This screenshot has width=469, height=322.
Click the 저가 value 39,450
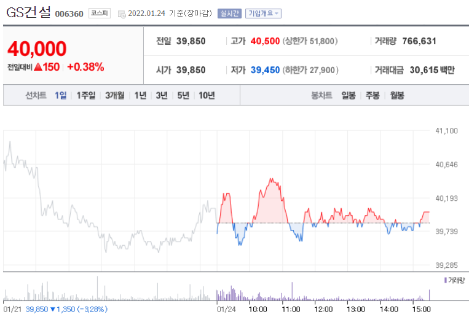tap(265, 70)
